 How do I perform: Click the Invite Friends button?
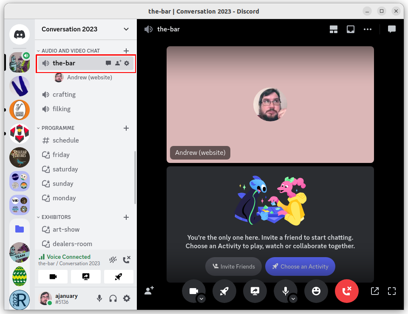[233, 266]
